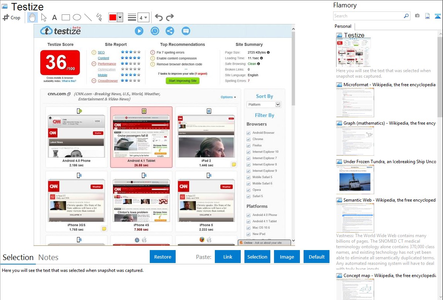Choose the text annotation tool
This screenshot has width=443, height=300.
point(54,17)
